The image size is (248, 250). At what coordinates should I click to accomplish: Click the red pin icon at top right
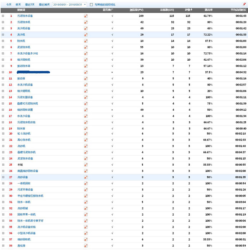point(244,4)
